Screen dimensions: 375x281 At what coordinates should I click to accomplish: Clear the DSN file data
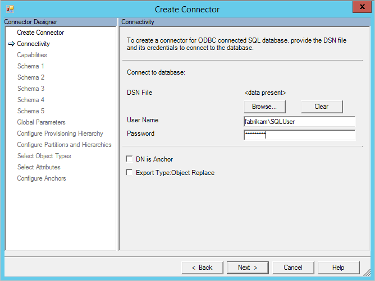click(x=322, y=107)
